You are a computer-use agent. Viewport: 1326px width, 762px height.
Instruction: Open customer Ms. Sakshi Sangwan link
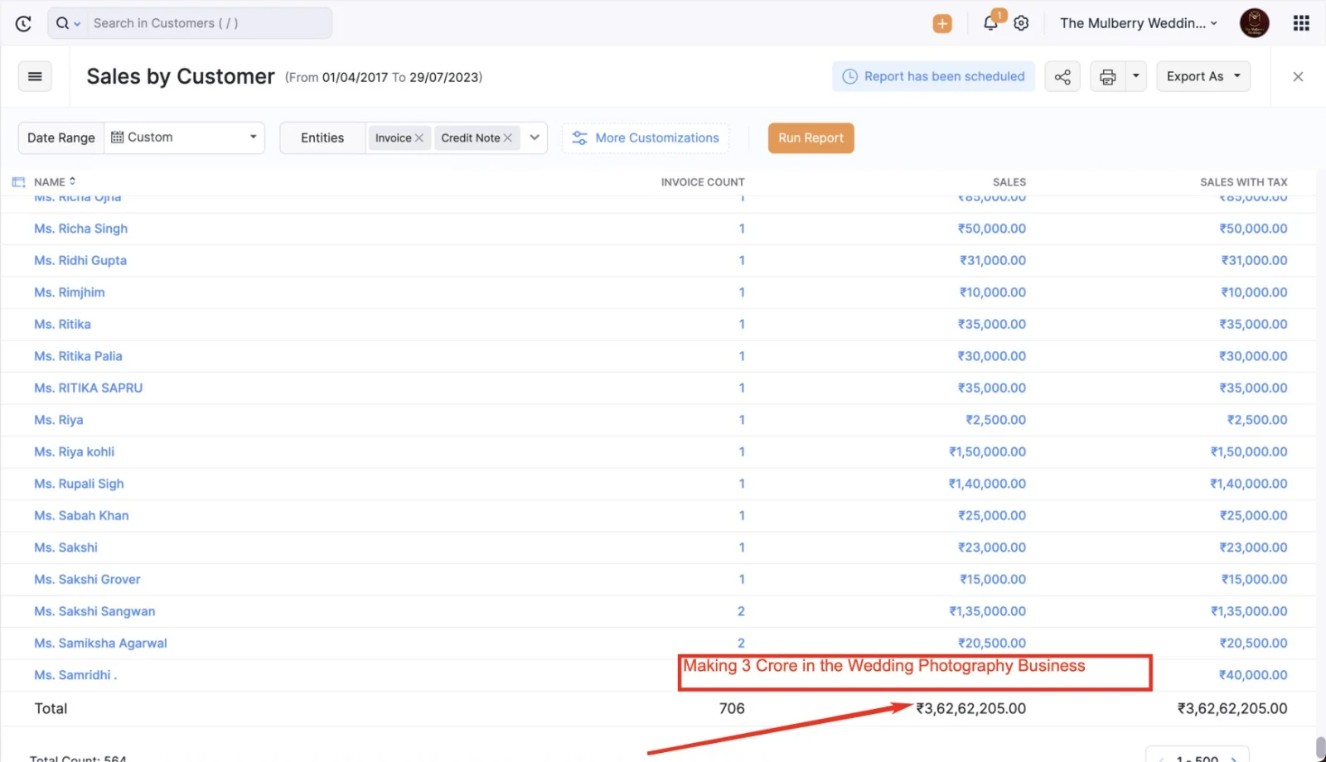click(x=94, y=611)
